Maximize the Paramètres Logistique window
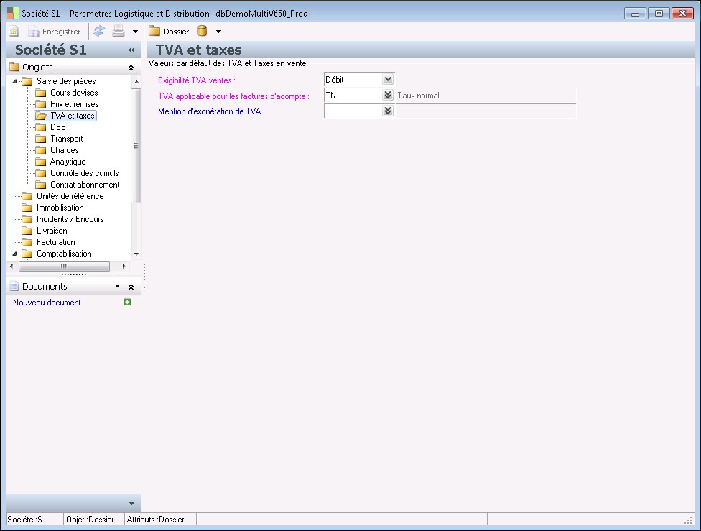Screen dimensions: 701x531 (659, 14)
